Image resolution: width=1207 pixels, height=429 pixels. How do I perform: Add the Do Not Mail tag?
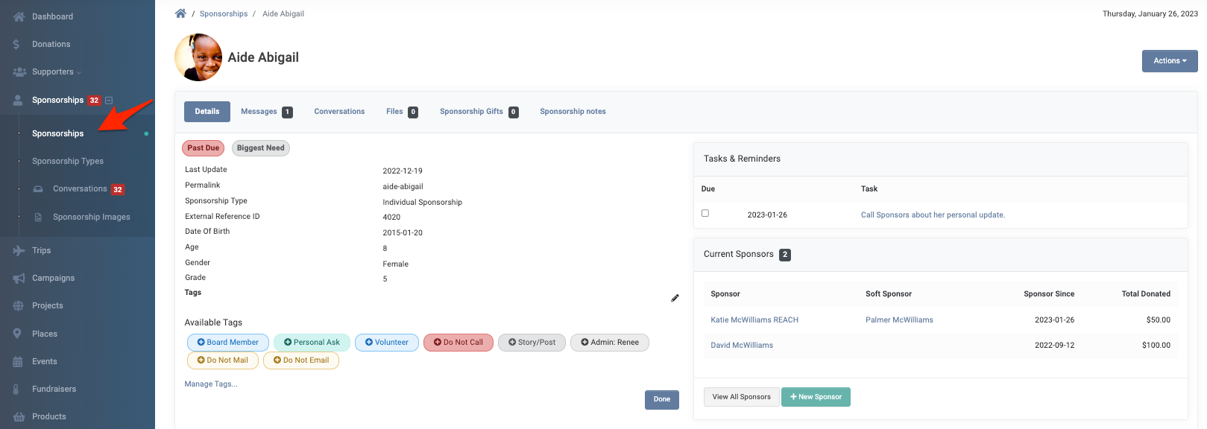click(223, 360)
